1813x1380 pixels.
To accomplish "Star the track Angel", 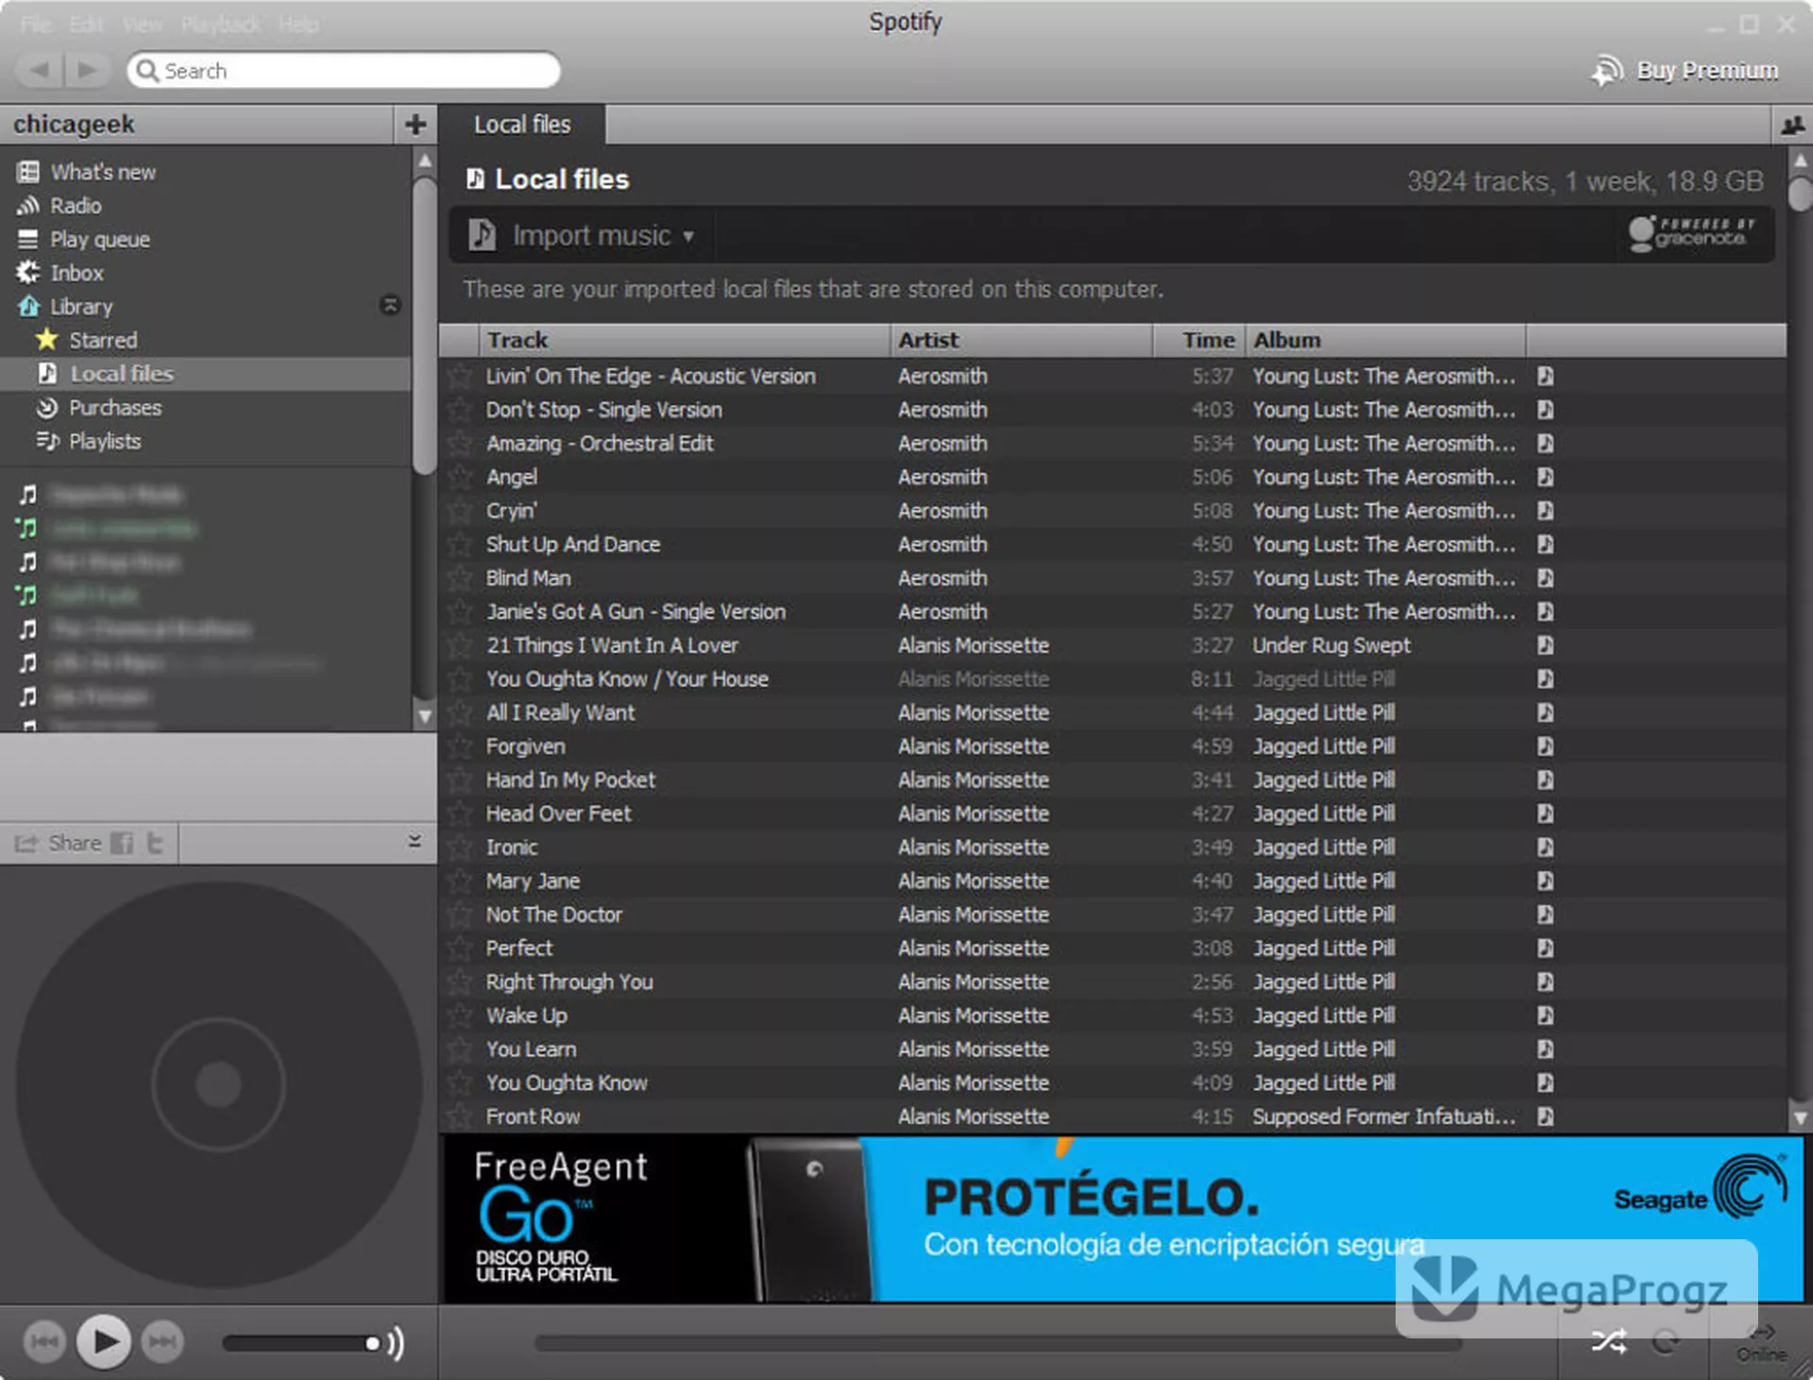I will pyautogui.click(x=460, y=477).
